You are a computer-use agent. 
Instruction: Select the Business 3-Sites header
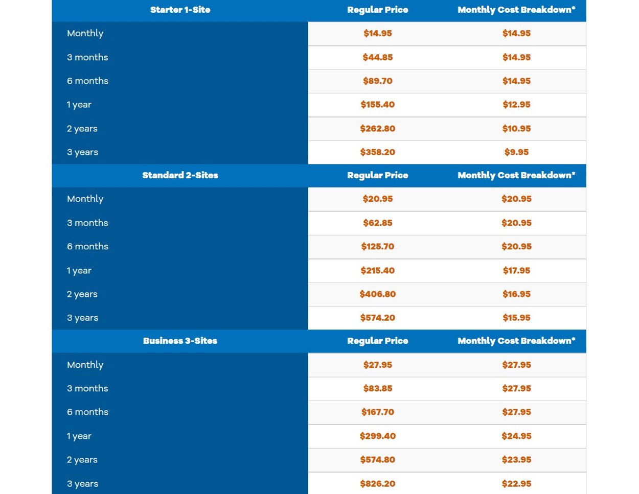(180, 341)
